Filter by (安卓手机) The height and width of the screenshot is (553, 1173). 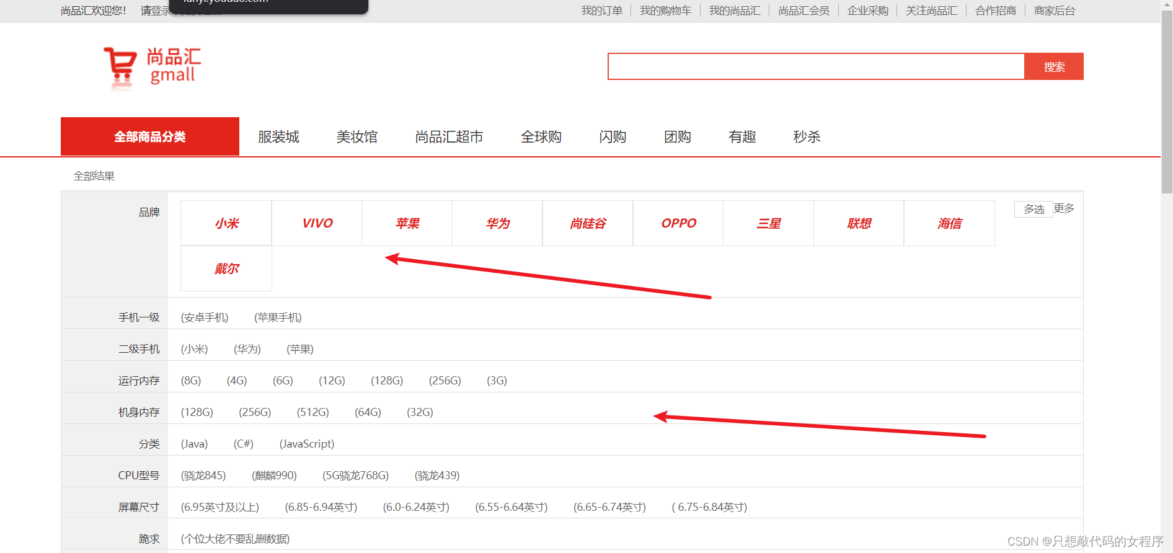205,317
